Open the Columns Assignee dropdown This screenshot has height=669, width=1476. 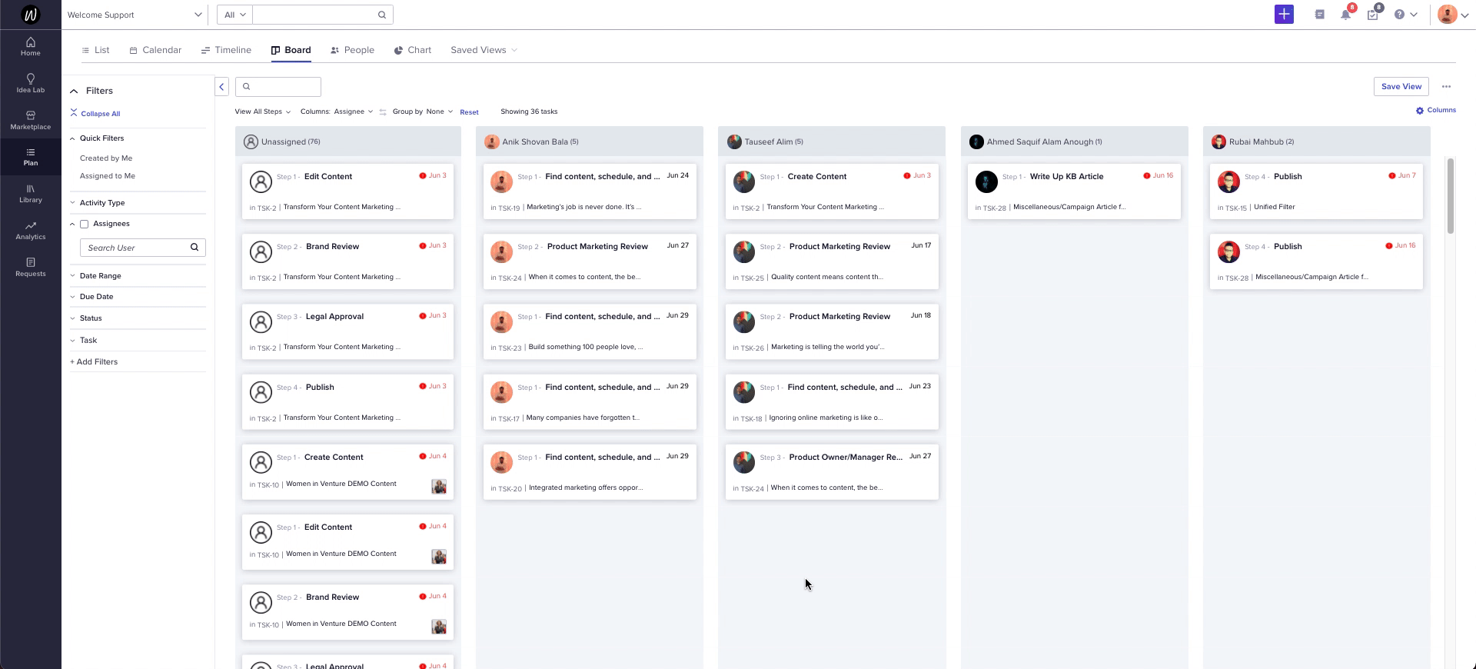[337, 112]
